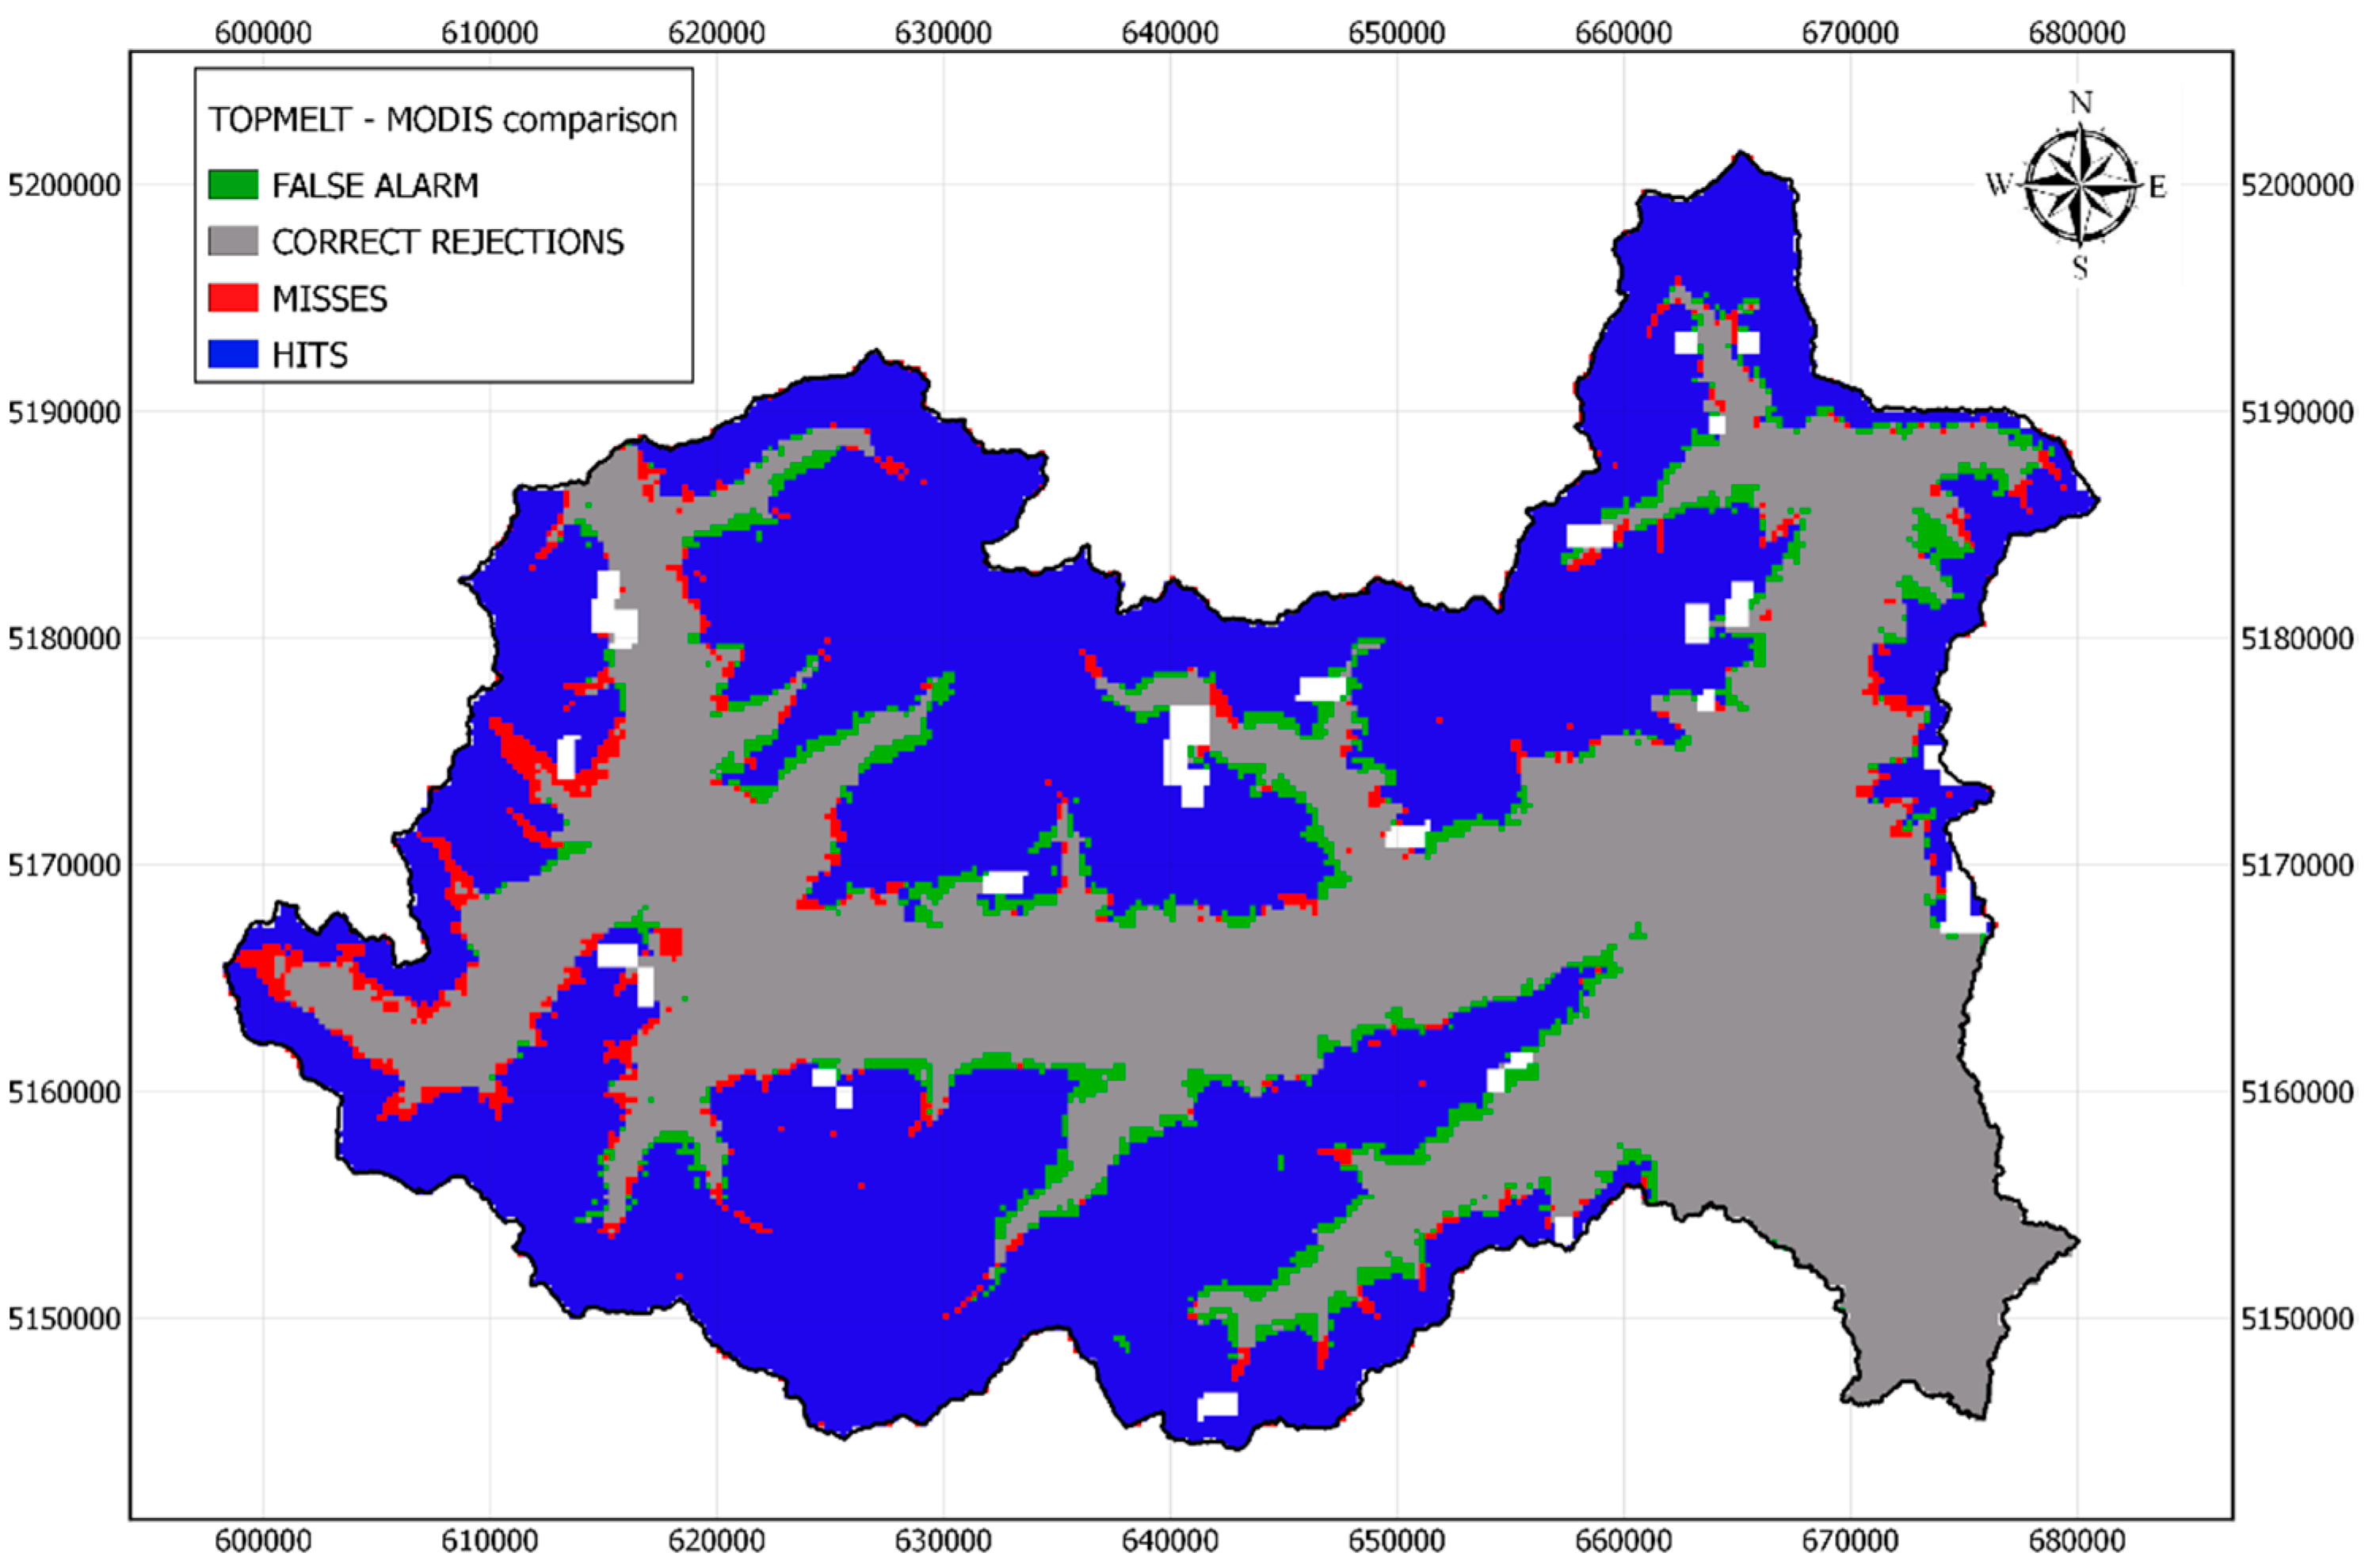
Task: Click the S letter below compass rose
Action: pos(2080,268)
